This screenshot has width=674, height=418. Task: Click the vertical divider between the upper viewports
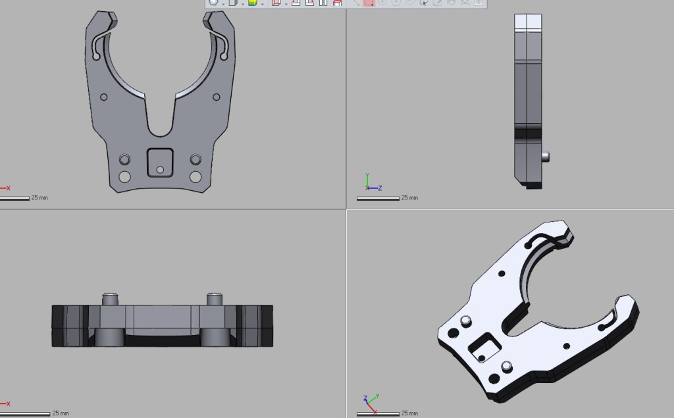[x=346, y=105]
